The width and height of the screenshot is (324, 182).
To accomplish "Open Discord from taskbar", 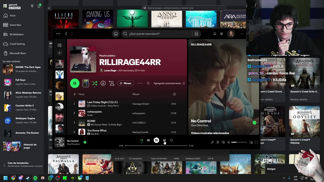I will (21, 178).
